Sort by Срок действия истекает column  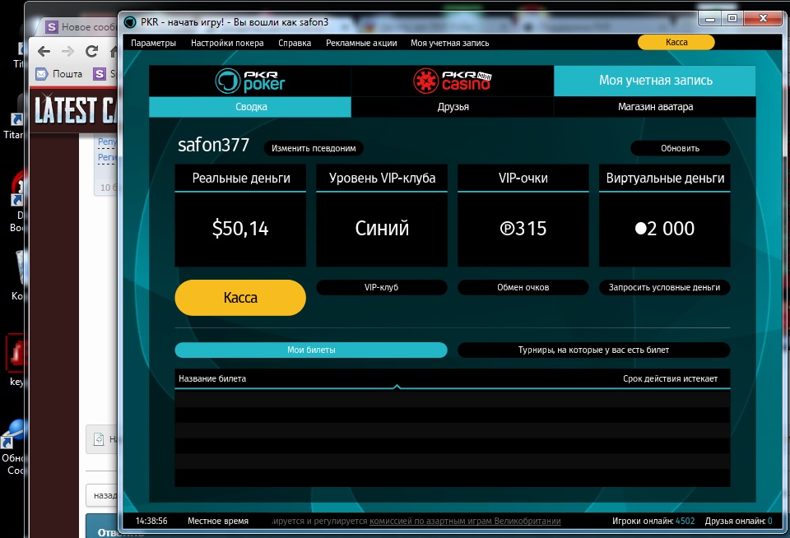(x=670, y=378)
